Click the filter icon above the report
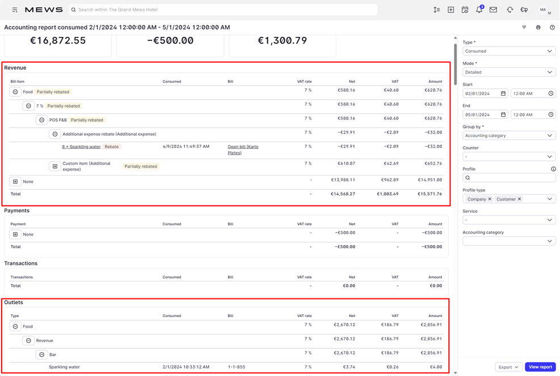The width and height of the screenshot is (560, 376). click(524, 27)
